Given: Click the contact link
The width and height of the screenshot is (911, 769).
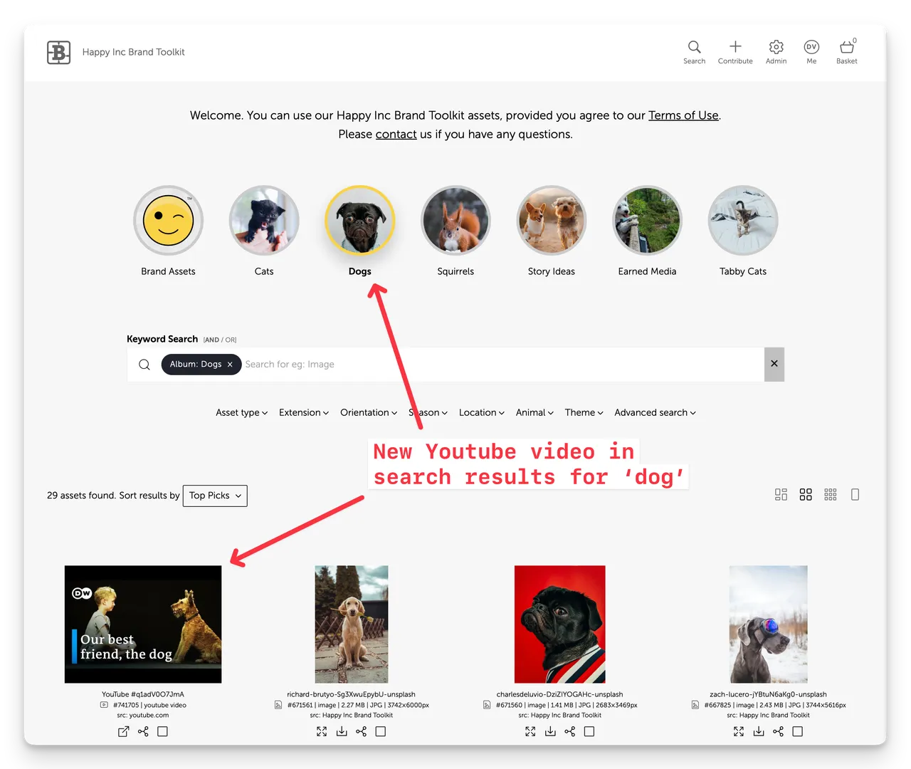Looking at the screenshot, I should point(396,134).
